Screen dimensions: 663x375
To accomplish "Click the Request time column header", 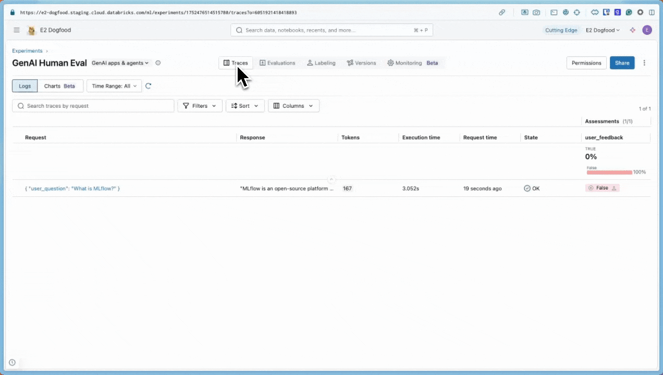I will (x=480, y=137).
